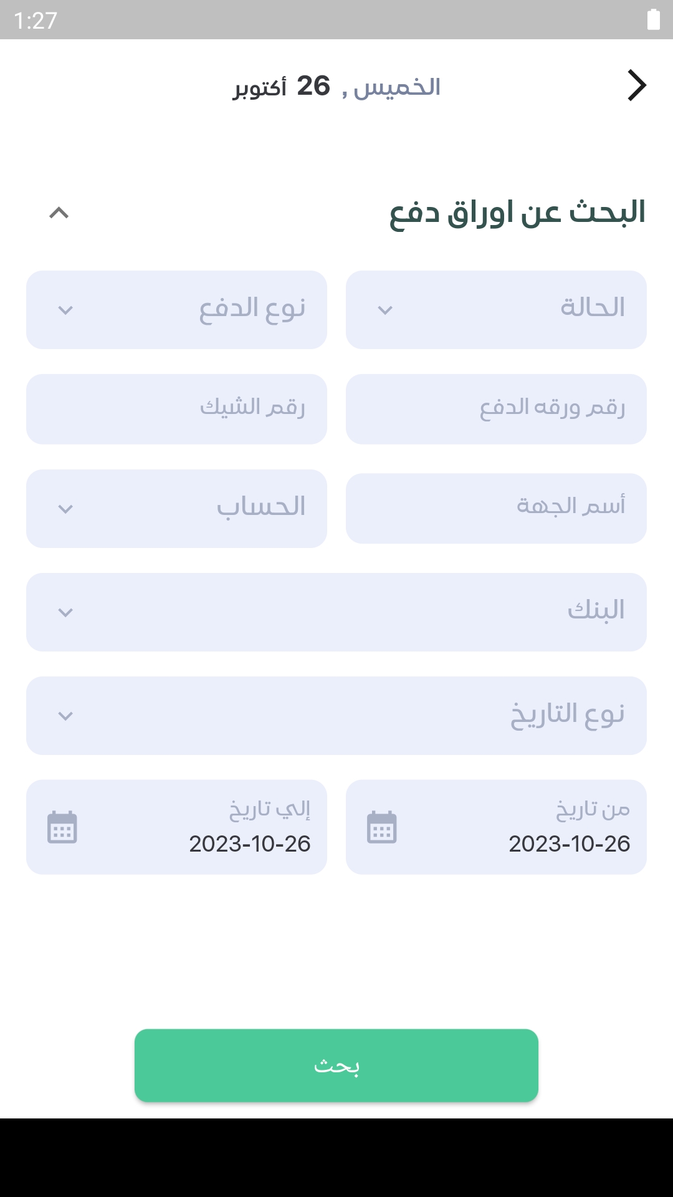Click the chevron arrow of 'البنك' dropdown
Screen dimensions: 673x1197
click(65, 612)
